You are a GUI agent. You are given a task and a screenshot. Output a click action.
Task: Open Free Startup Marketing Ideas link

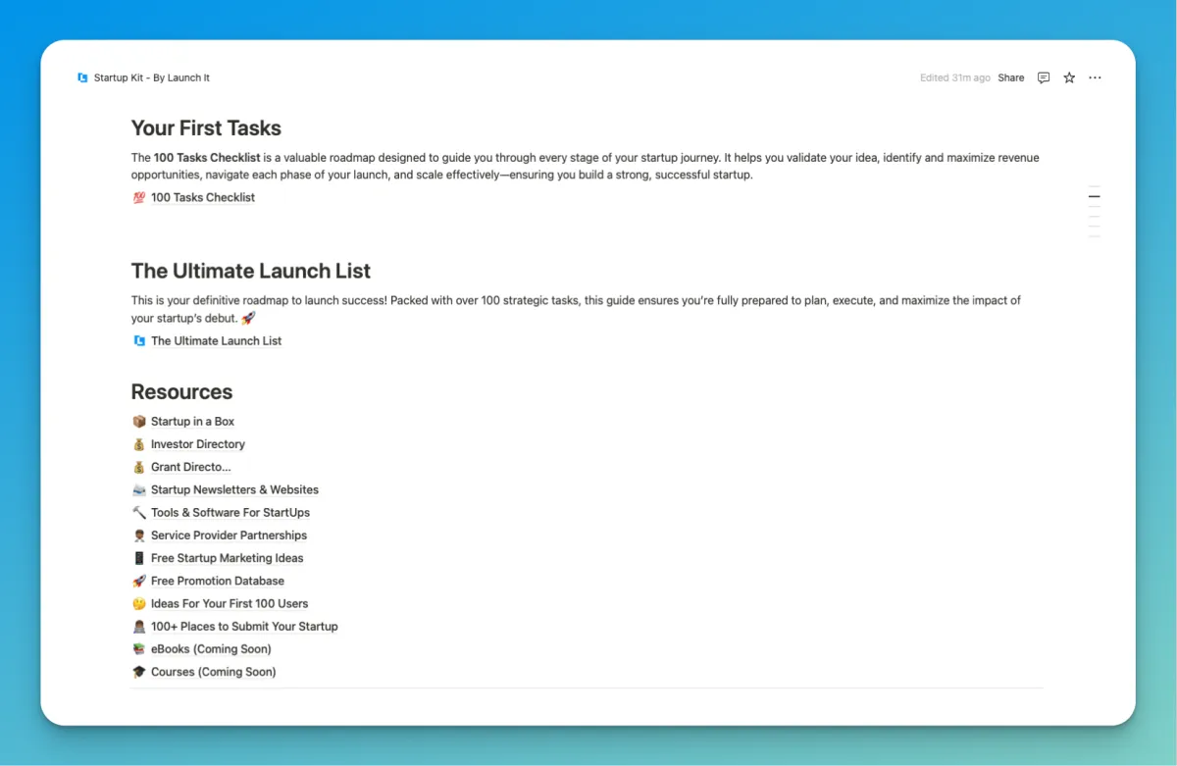tap(228, 558)
